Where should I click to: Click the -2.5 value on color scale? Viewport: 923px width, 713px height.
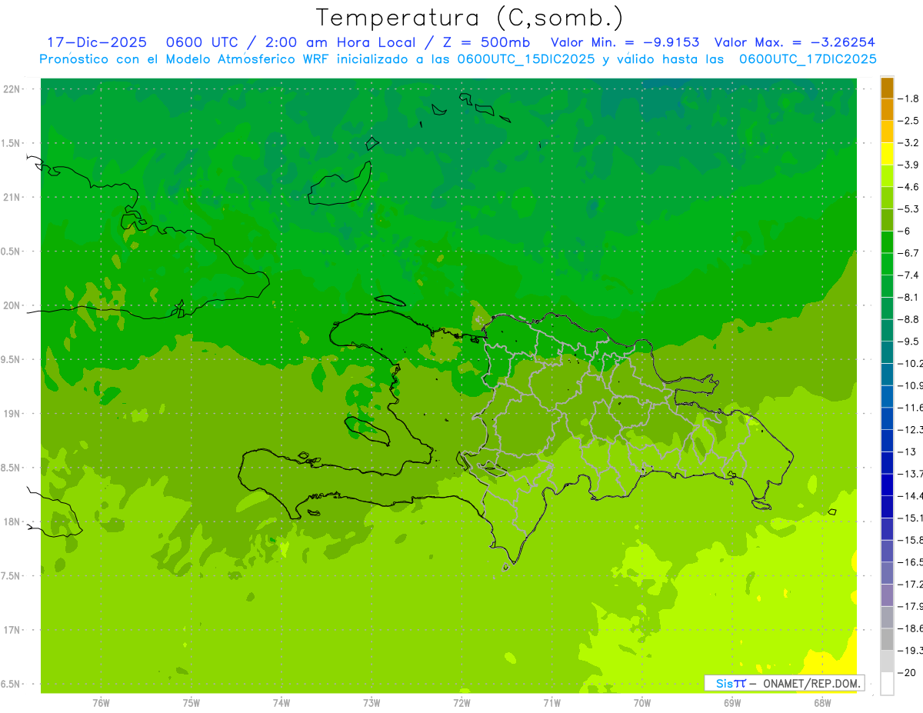[908, 121]
